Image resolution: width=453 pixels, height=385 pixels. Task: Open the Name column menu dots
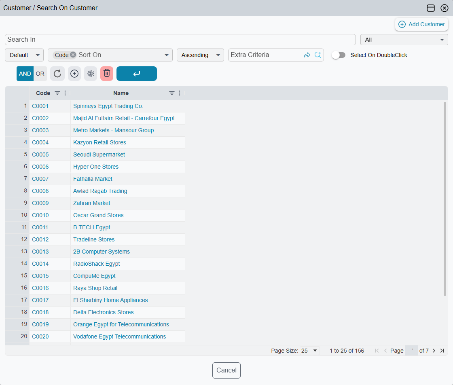pos(180,93)
